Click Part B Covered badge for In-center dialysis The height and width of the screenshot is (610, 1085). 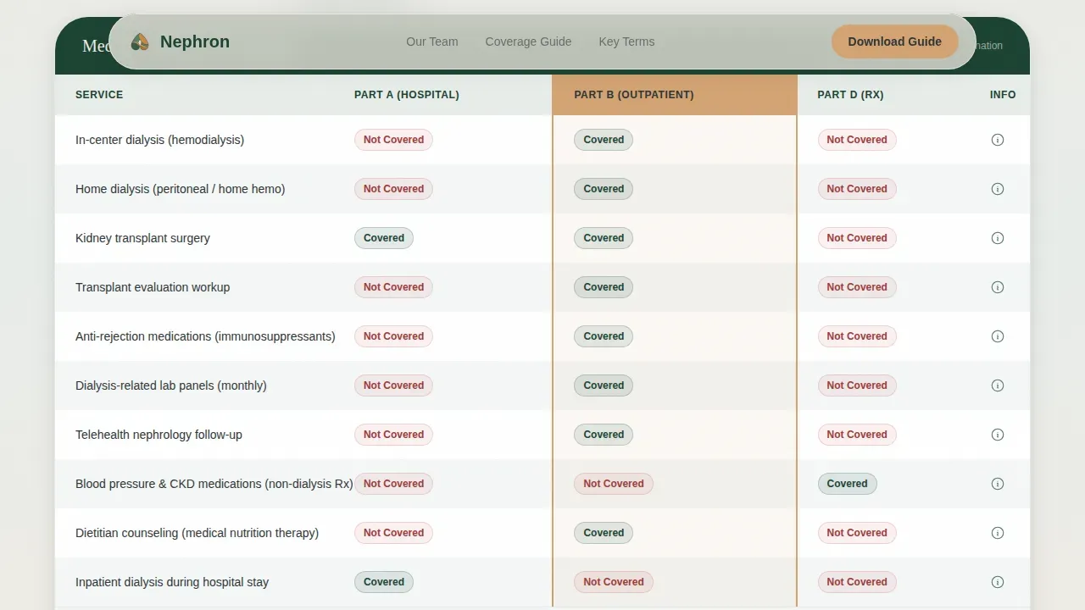pos(604,140)
